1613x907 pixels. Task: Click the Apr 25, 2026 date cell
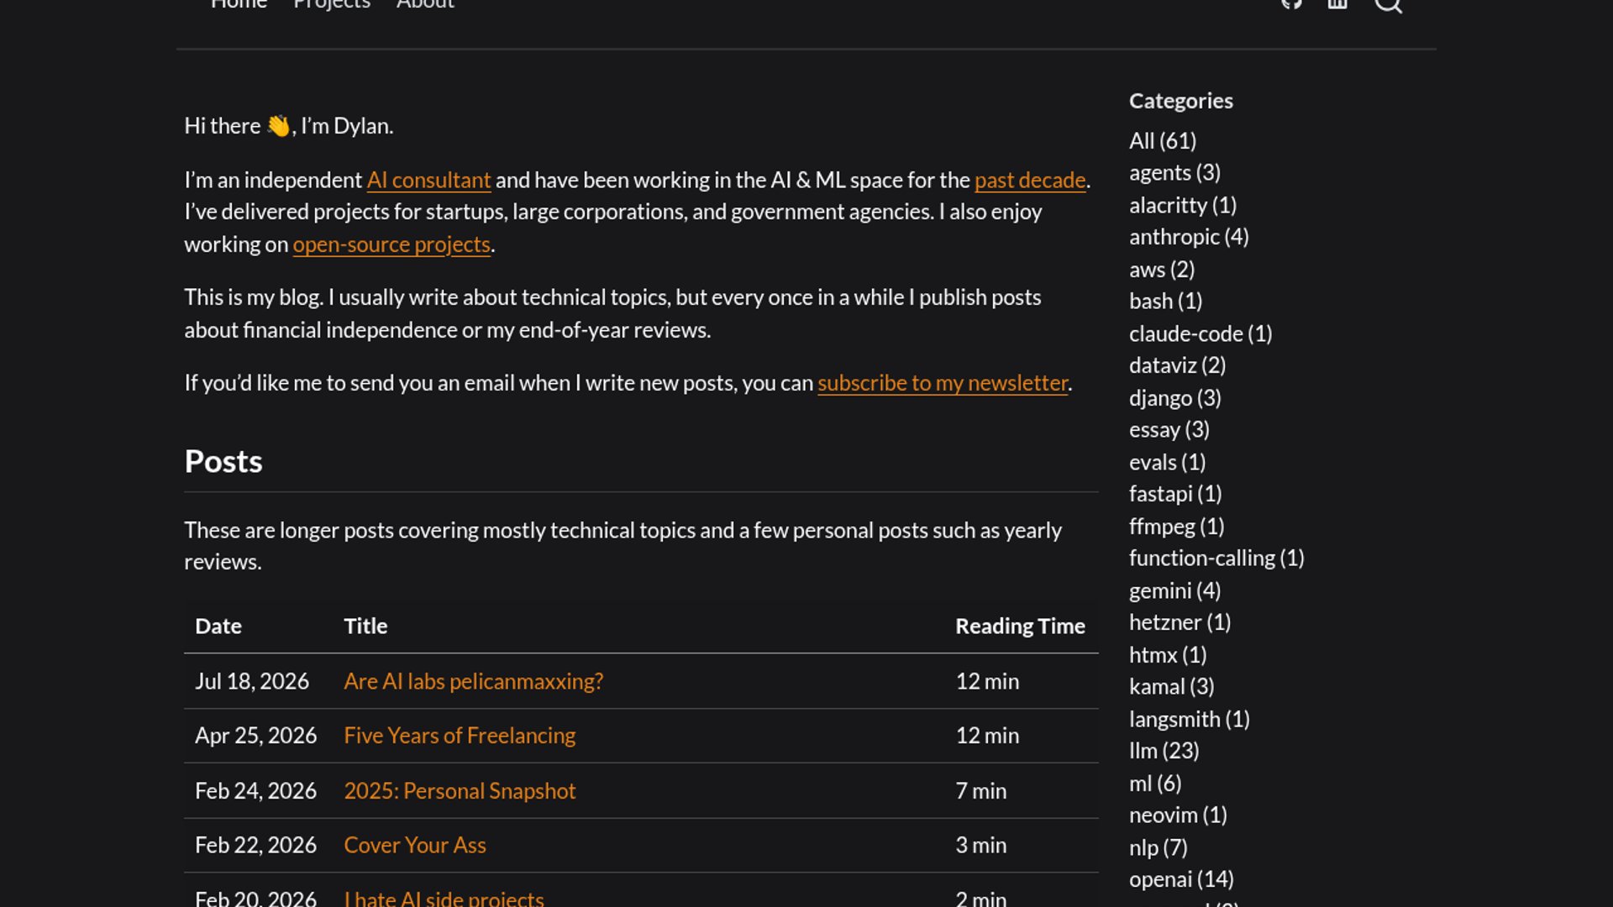[x=255, y=736]
